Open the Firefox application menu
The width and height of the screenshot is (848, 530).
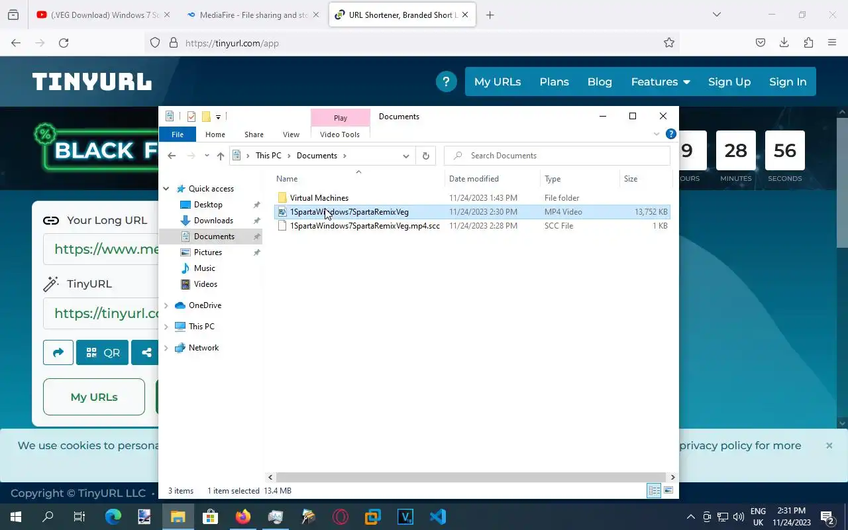pos(832,43)
